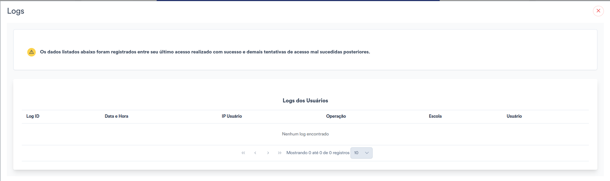This screenshot has height=181, width=610.
Task: Click the Logs title heading
Action: tap(16, 11)
